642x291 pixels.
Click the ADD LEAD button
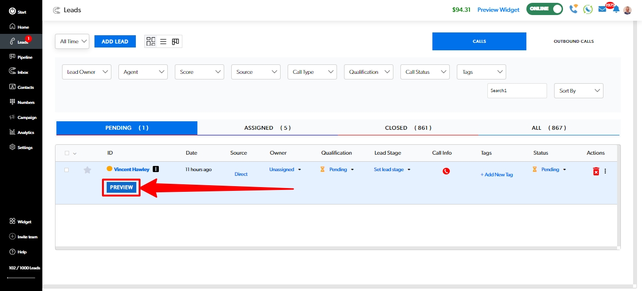click(x=115, y=41)
